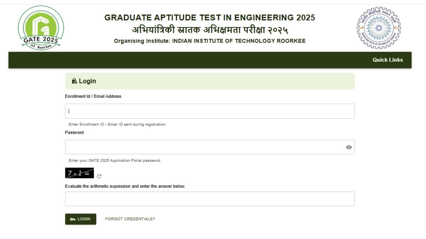Click the Password field label
This screenshot has height=239, width=426.
(74, 132)
